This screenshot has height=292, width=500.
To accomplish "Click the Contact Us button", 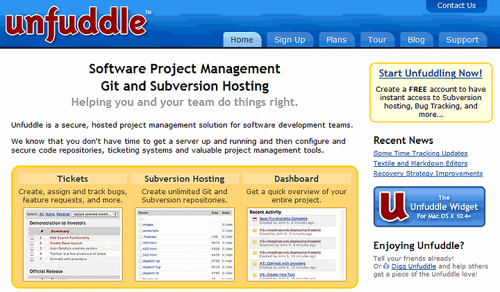I will [x=456, y=6].
